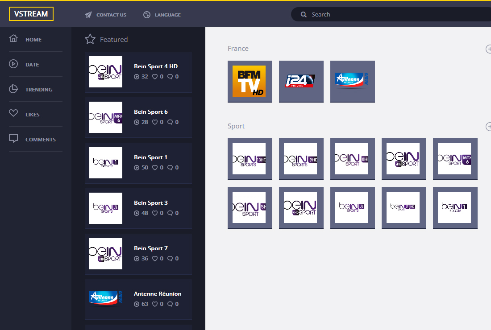491x330 pixels.
Task: Open beIN Sports 9HD tile
Action: [x=301, y=159]
